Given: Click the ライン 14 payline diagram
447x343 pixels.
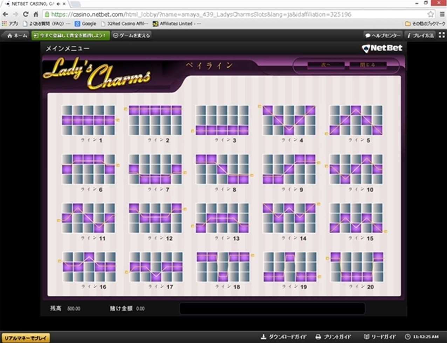Looking at the screenshot, I should click(x=289, y=218).
